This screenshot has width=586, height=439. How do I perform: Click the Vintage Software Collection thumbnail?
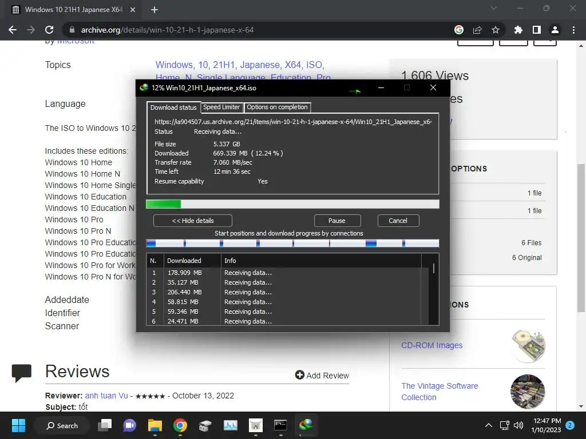528,392
